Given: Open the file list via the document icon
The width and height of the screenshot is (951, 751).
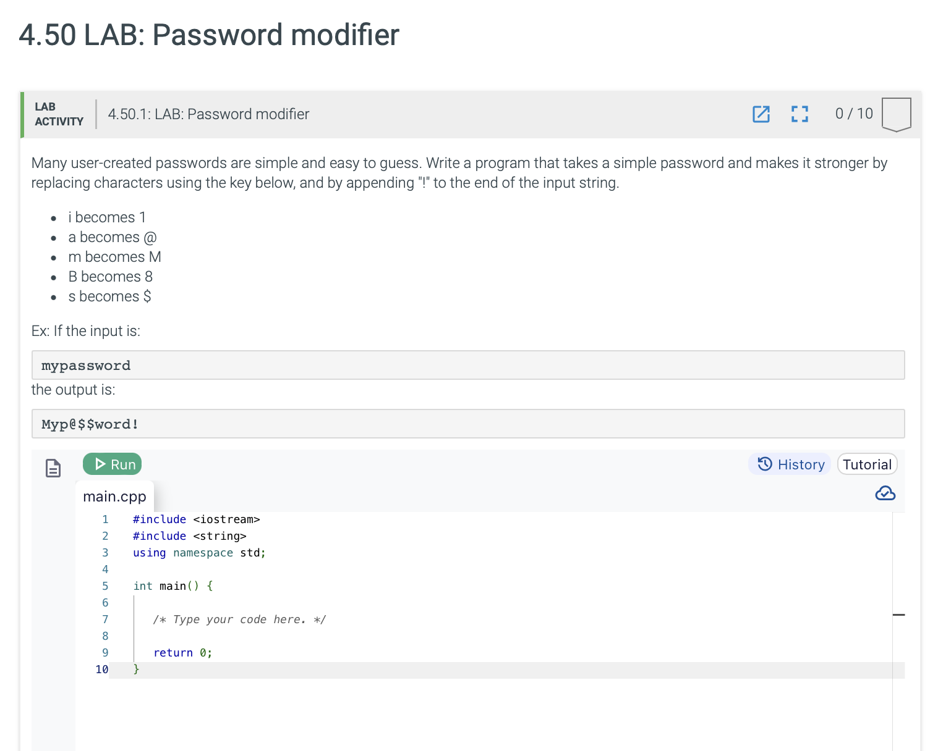Looking at the screenshot, I should tap(53, 469).
